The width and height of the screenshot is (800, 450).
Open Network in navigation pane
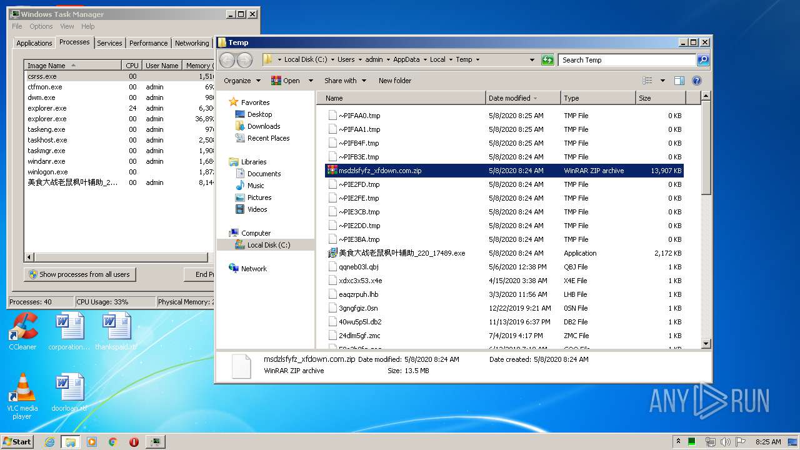(x=254, y=269)
